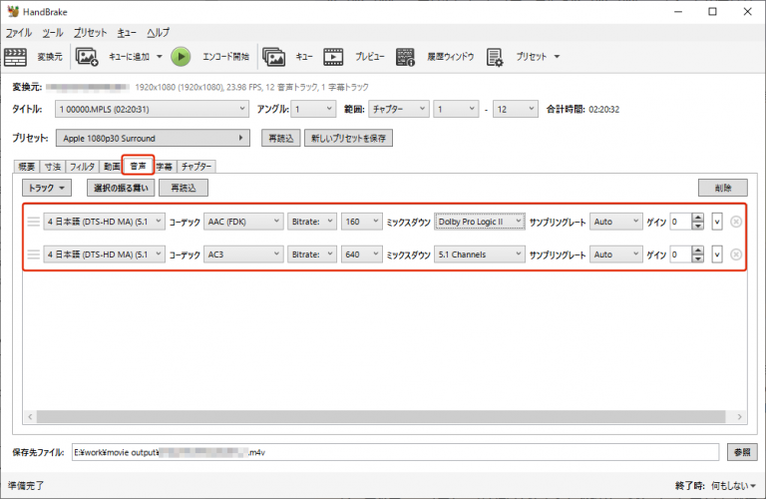Grab the drag handle of AC3 track row
Viewport: 766px width, 499px height.
33,254
